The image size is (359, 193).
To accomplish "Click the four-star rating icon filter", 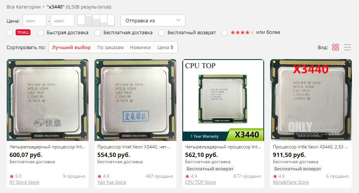I will [242, 32].
